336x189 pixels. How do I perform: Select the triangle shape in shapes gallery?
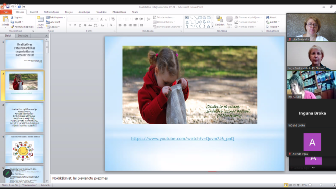(187, 22)
